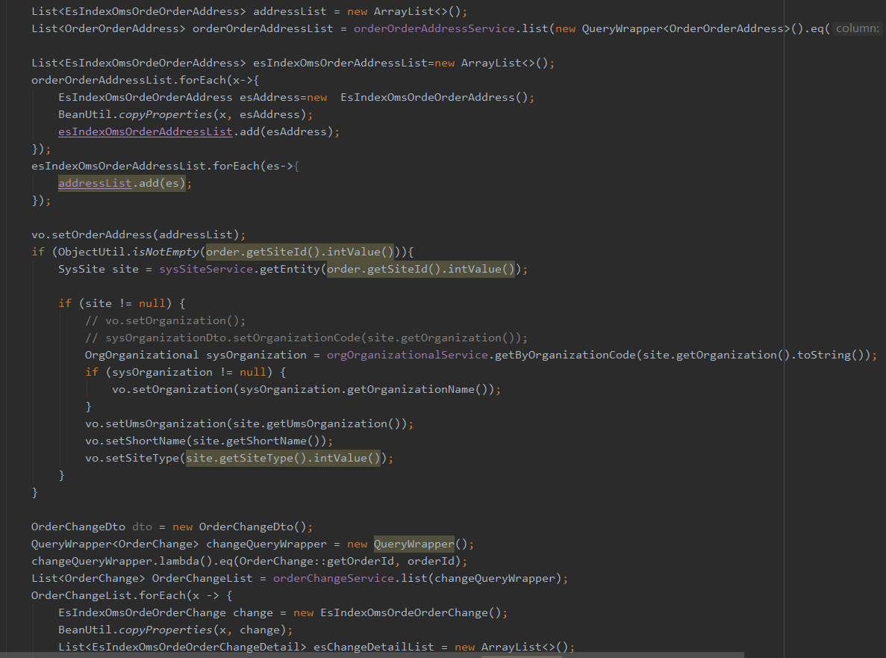The height and width of the screenshot is (658, 886).
Task: Click the commented "sysOrganizationDto.setOrganizationCode" line
Action: (306, 338)
